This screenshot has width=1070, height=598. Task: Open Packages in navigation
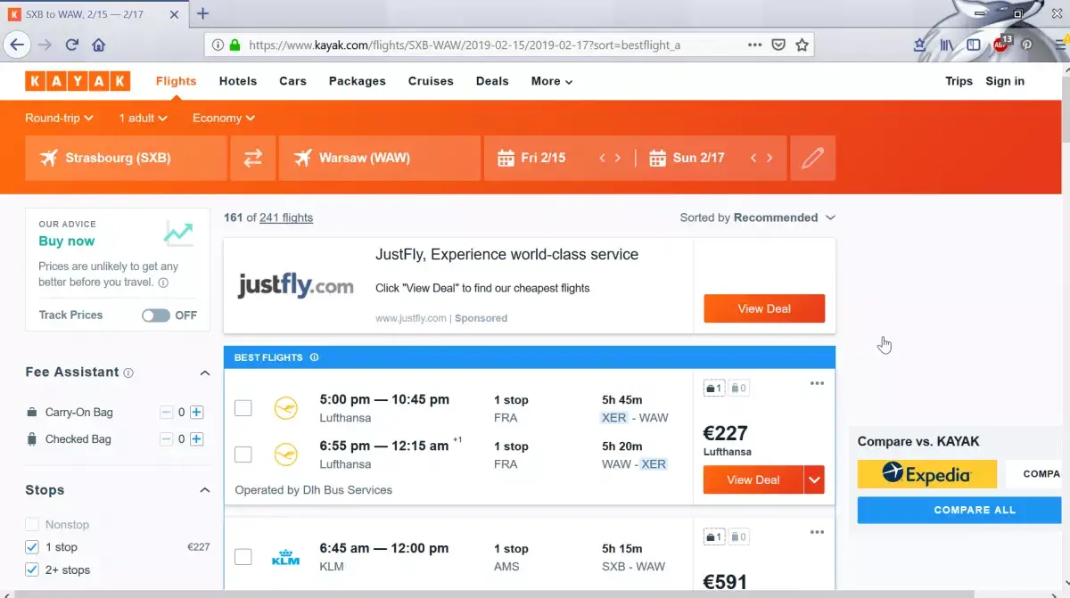coord(358,81)
